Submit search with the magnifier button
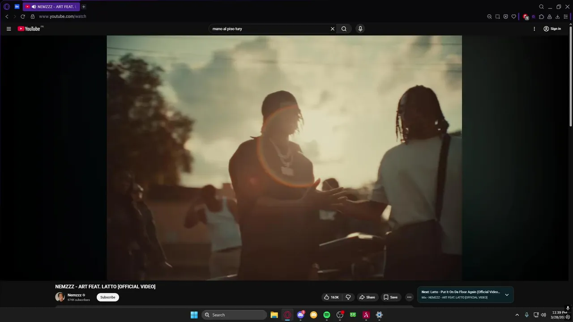The height and width of the screenshot is (322, 573). coord(344,29)
